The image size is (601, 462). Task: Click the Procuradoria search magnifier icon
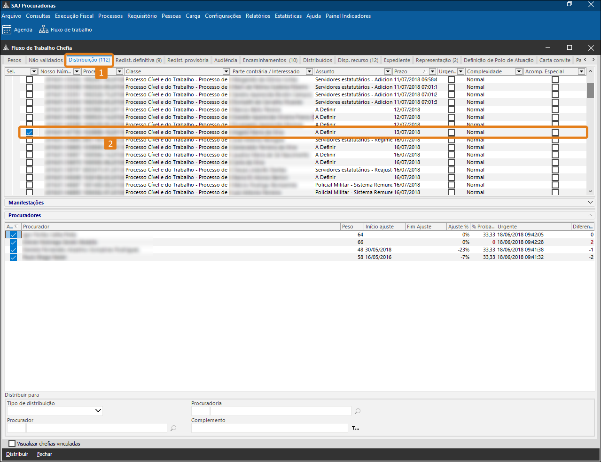tap(358, 411)
